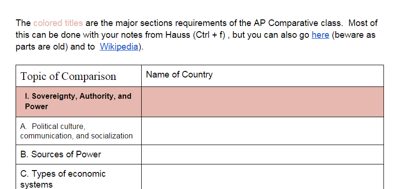
Task: Click the 'C. Types of economic systems' label
Action: tap(63, 179)
